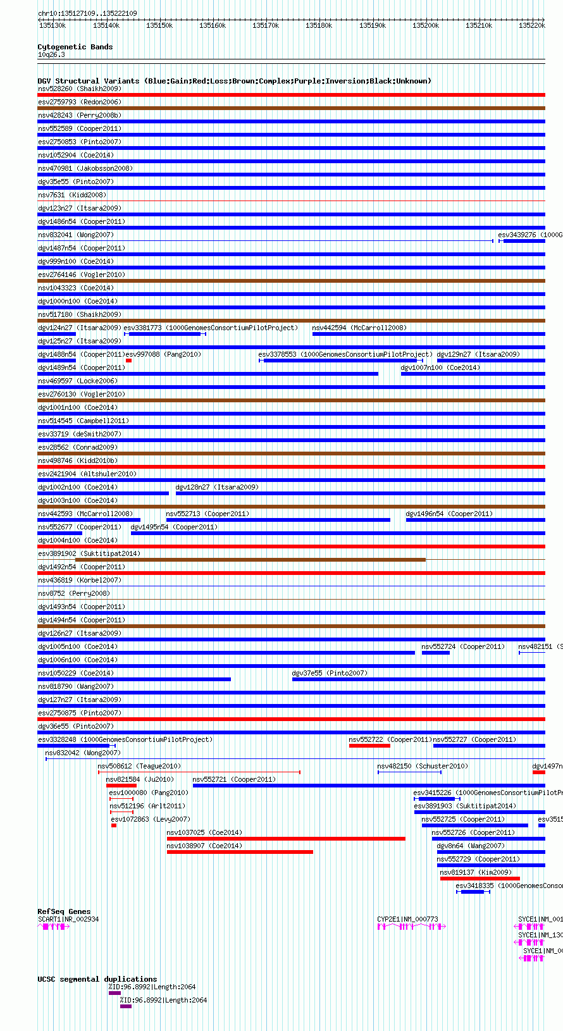Open the CYP2E1|NM_000773 gene label
The height and width of the screenshot is (1031, 563).
point(408,919)
